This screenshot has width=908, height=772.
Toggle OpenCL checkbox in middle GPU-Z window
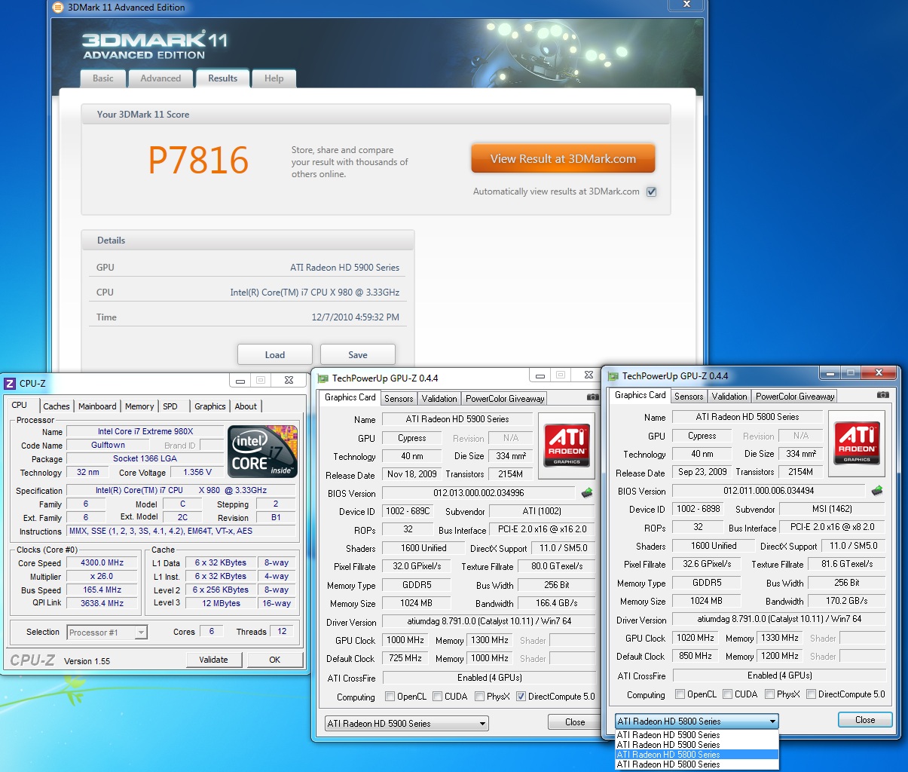point(390,697)
